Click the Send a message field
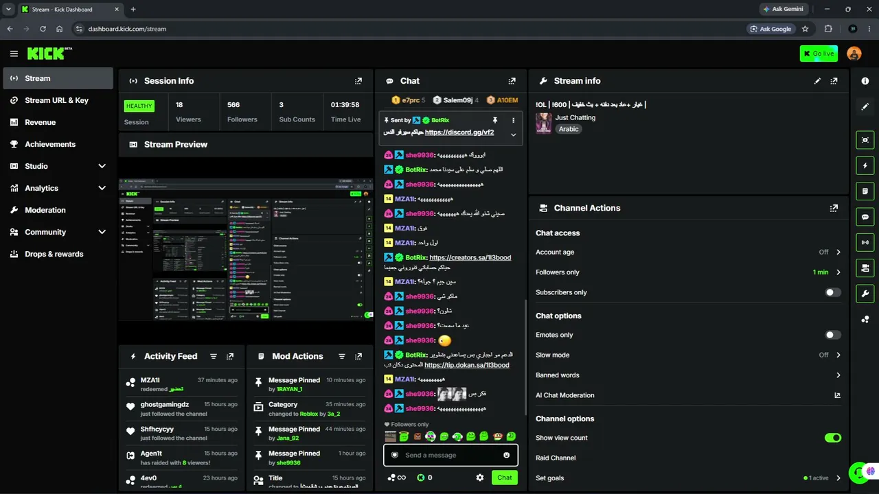Image resolution: width=879 pixels, height=494 pixels. [450, 455]
